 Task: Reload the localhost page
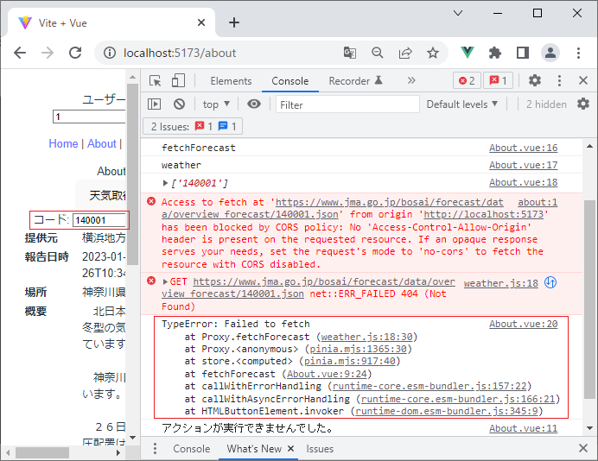tap(75, 53)
